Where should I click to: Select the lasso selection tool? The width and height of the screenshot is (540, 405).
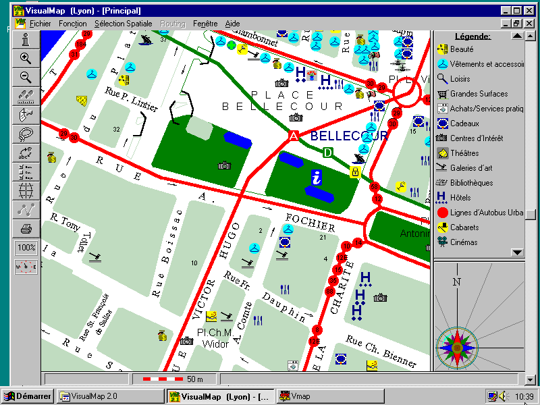click(x=26, y=134)
